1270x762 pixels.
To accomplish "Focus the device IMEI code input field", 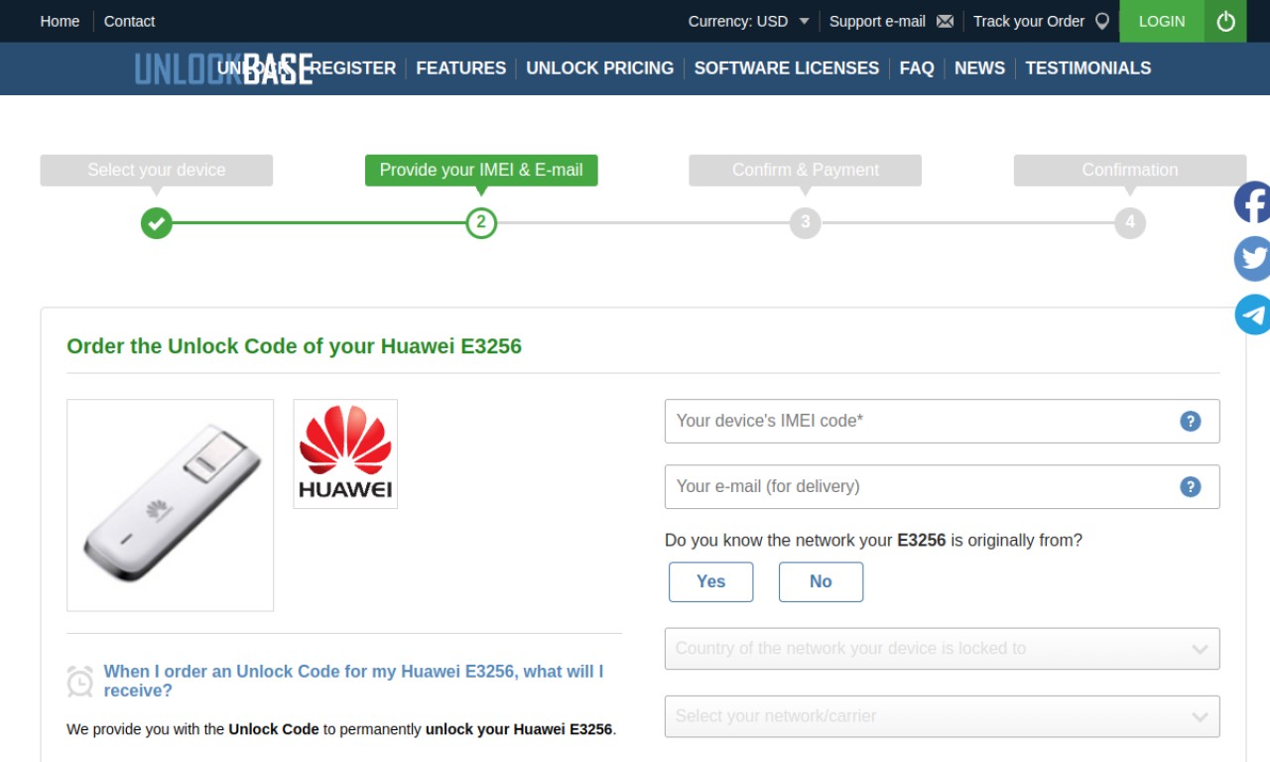I will (x=942, y=421).
